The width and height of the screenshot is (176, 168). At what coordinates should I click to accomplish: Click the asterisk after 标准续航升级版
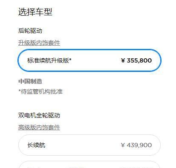70,59
